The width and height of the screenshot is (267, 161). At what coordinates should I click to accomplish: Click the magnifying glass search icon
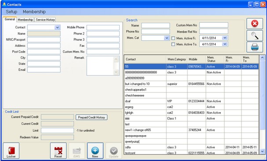(x=255, y=36)
